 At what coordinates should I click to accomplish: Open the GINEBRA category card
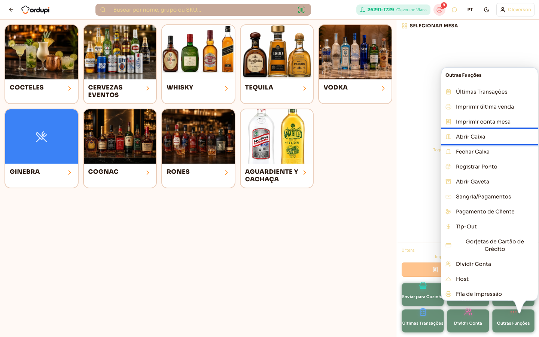[42, 148]
